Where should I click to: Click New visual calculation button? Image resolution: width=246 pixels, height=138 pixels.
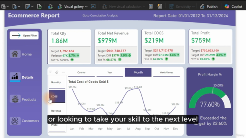123,7
